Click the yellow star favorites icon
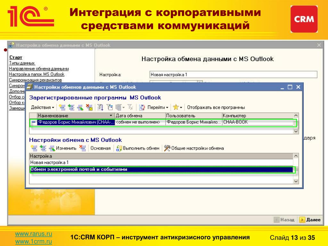Viewport: 328px width, 246px height. 176,107
